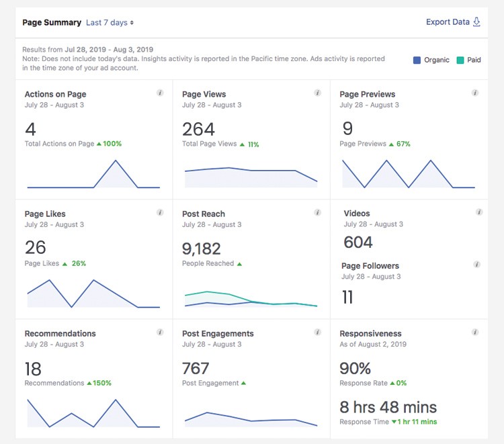Click the Page Likes line chart

click(93, 294)
